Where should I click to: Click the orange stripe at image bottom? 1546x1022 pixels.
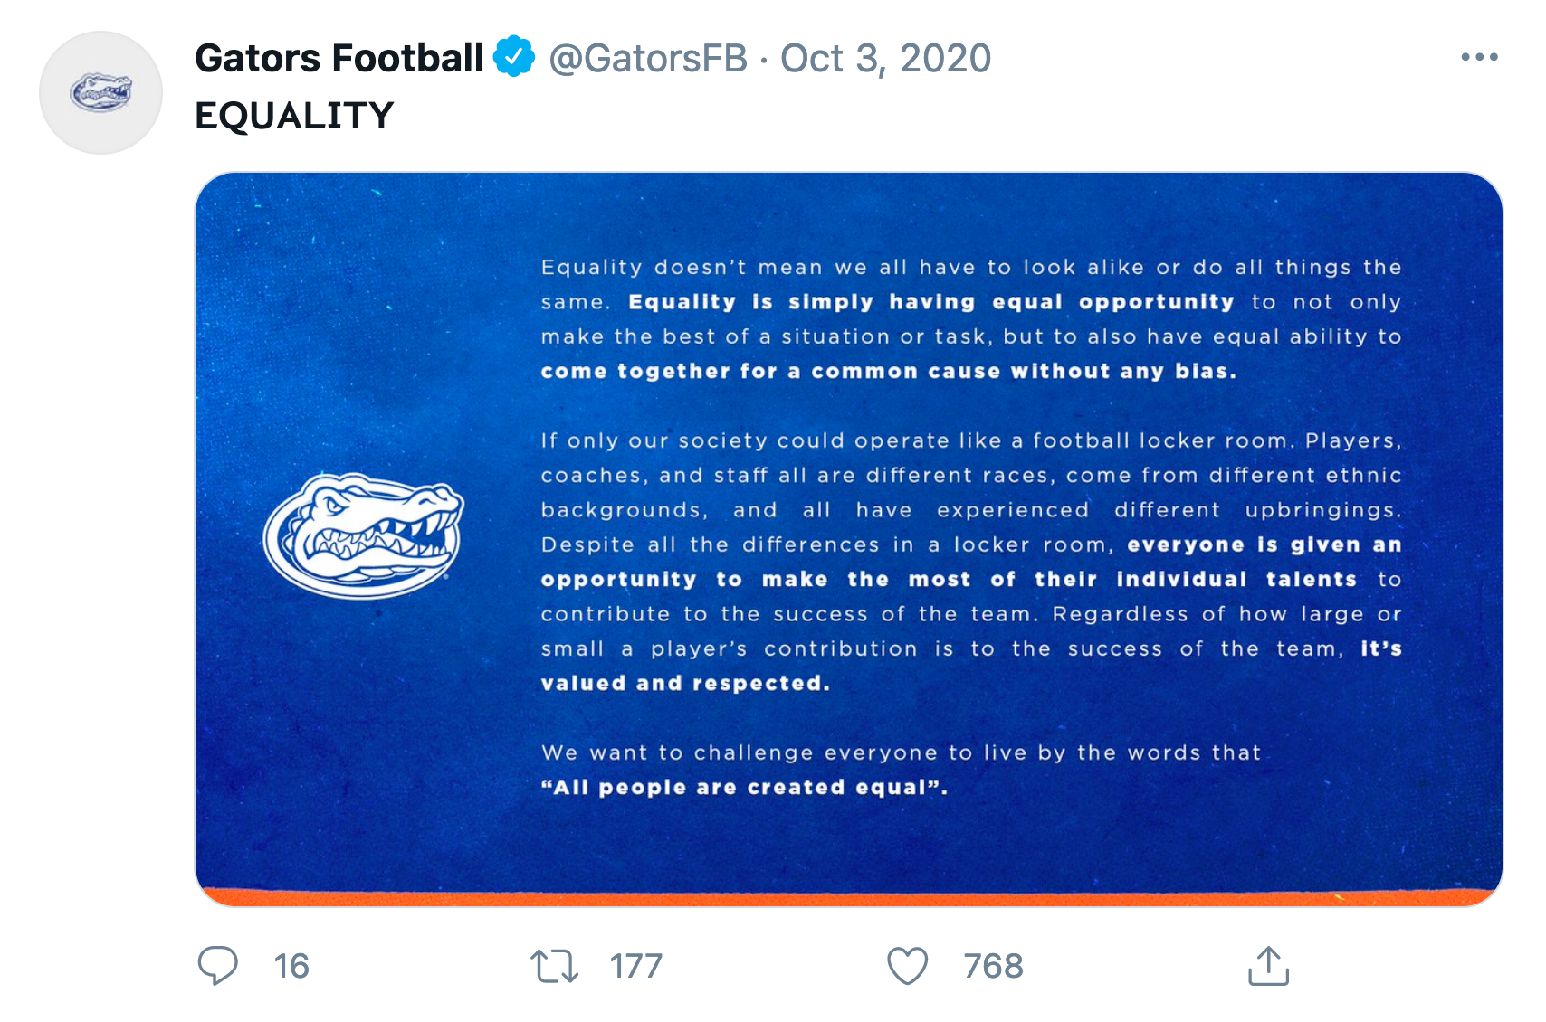849,897
